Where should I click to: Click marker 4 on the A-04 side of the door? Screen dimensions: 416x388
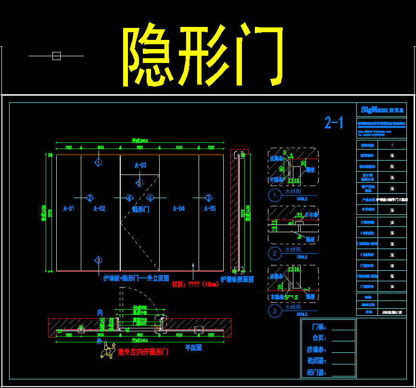[150, 198]
